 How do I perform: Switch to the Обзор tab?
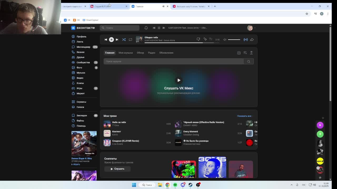[x=140, y=53]
